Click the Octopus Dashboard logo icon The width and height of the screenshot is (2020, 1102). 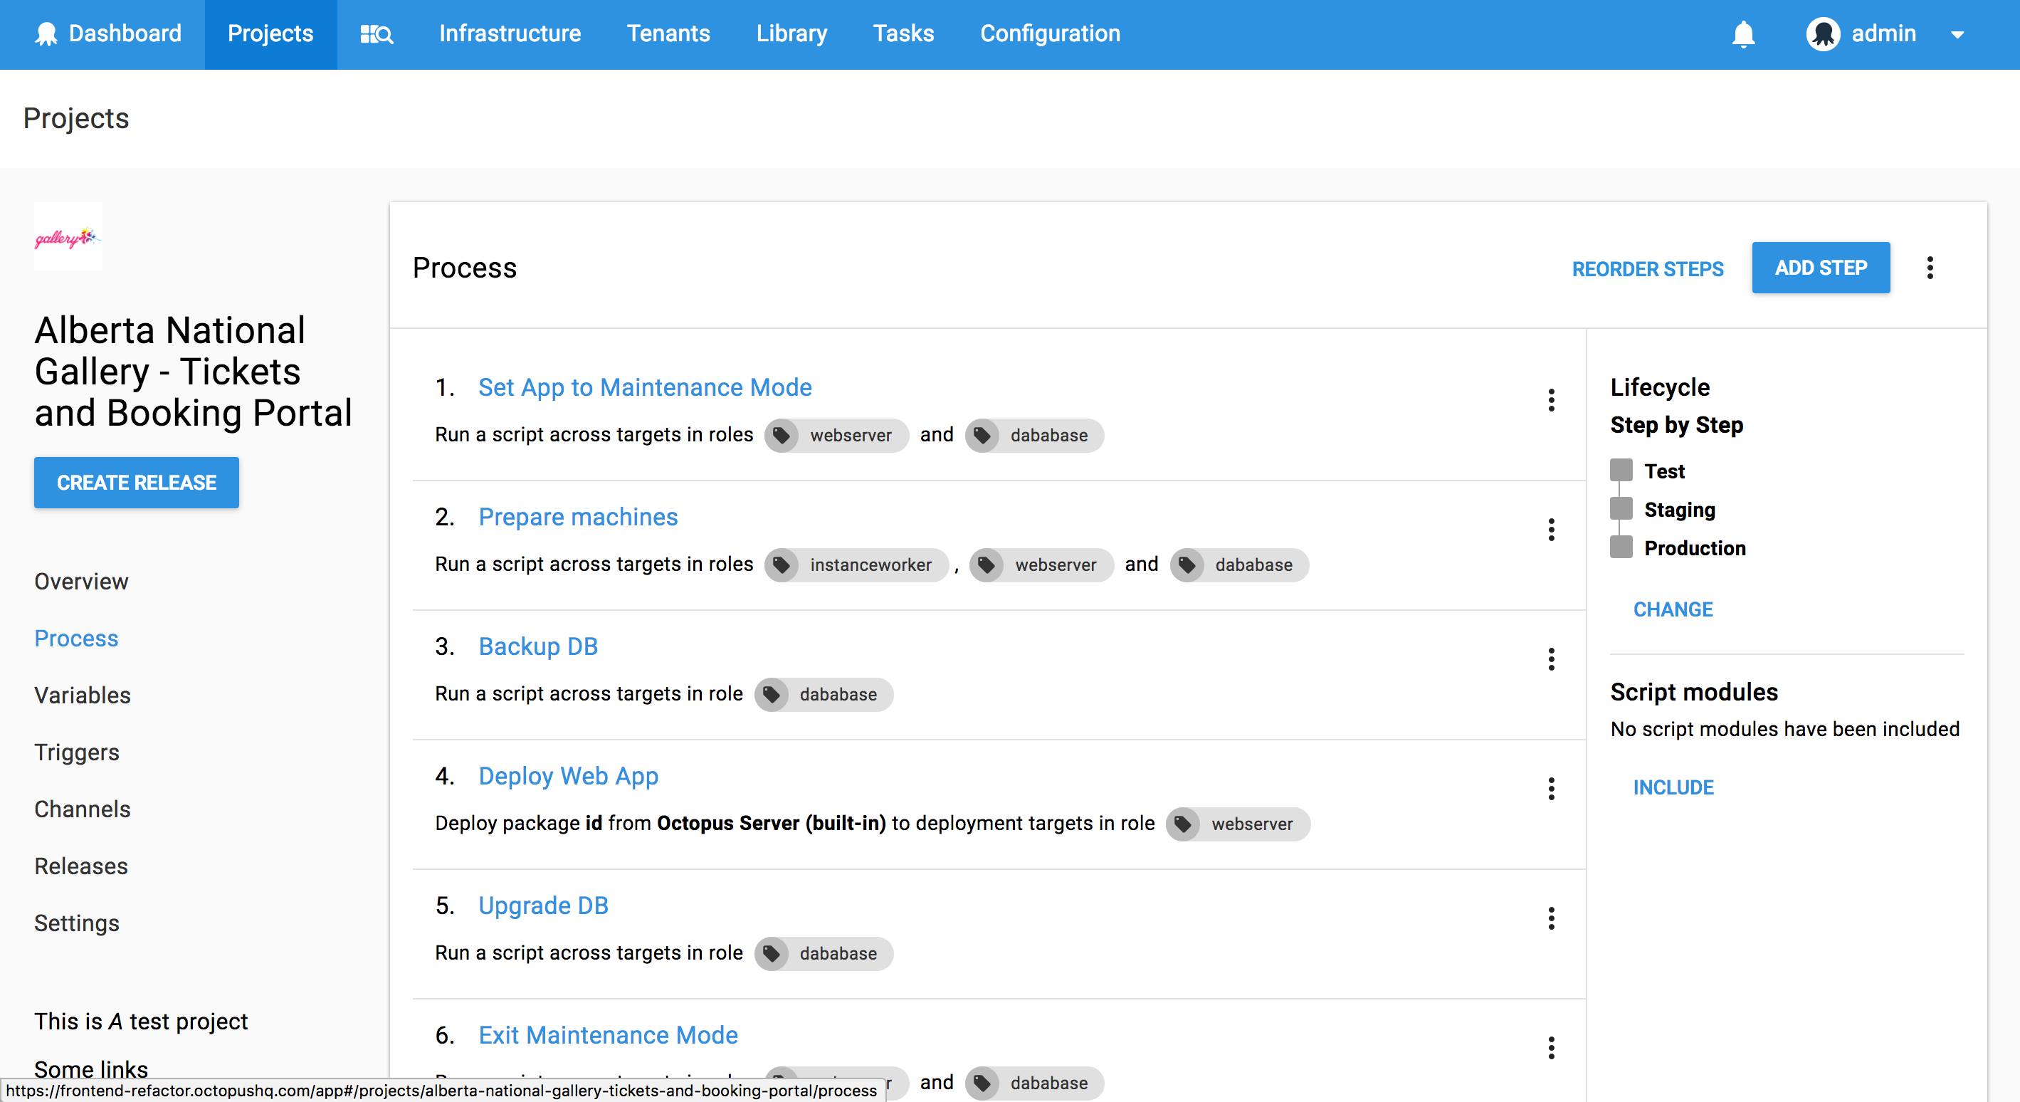tap(46, 33)
